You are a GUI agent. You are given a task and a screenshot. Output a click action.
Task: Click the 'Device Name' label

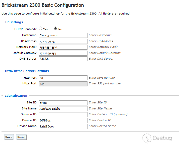[27, 126]
